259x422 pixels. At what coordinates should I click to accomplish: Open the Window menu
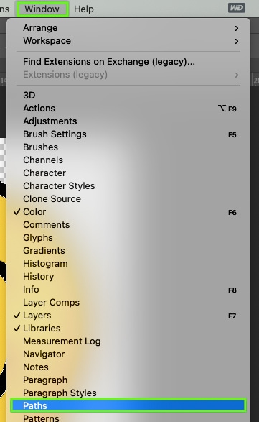coord(42,9)
